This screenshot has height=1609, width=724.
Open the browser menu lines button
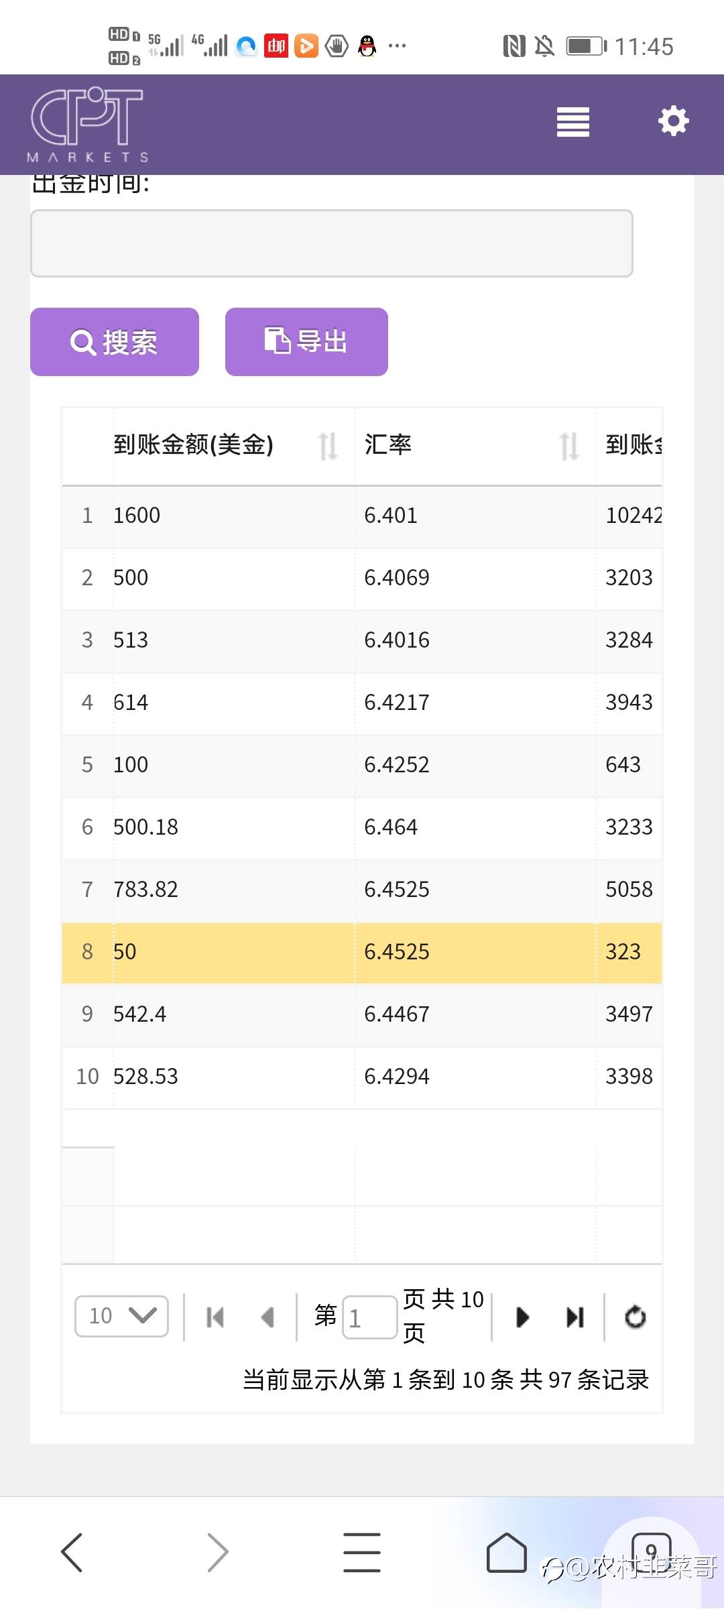tap(362, 1552)
